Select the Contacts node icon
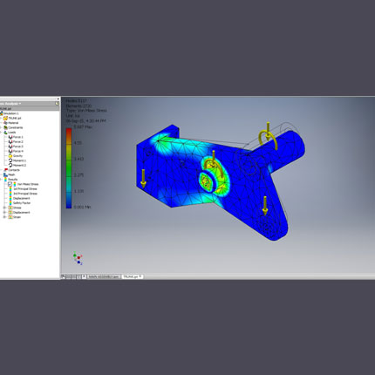 click(x=5, y=170)
